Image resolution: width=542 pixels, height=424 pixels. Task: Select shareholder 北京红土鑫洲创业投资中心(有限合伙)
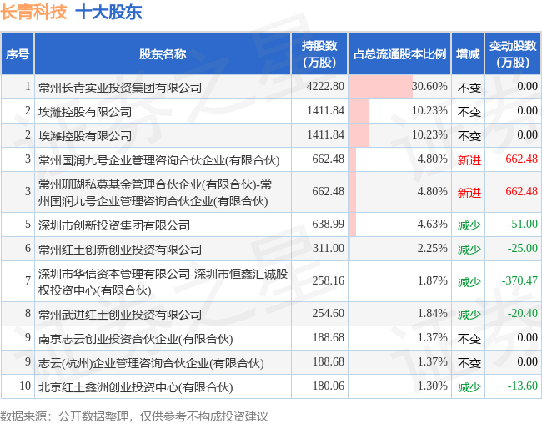tap(135, 387)
